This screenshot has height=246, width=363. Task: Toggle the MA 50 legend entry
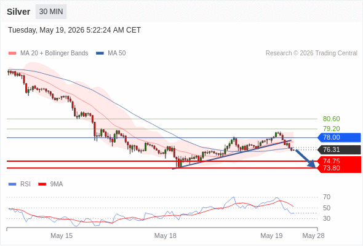coord(111,54)
